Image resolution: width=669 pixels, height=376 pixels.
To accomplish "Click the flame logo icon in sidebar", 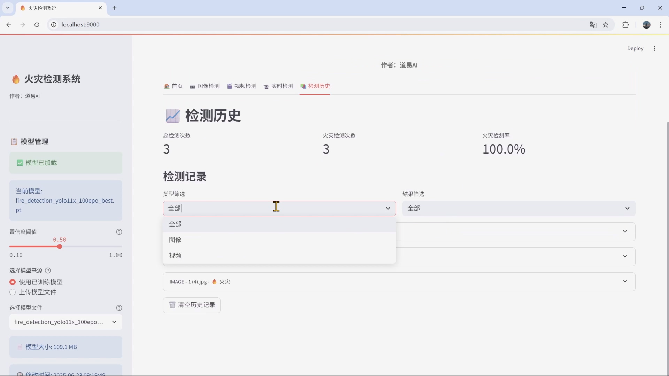I will point(16,79).
